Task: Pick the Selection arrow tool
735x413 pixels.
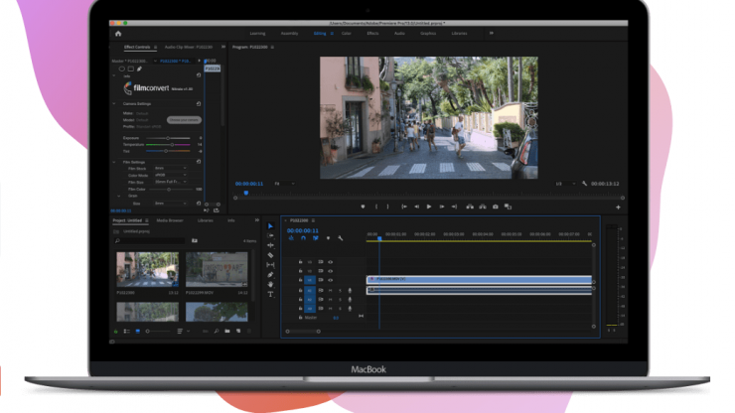Action: [270, 226]
